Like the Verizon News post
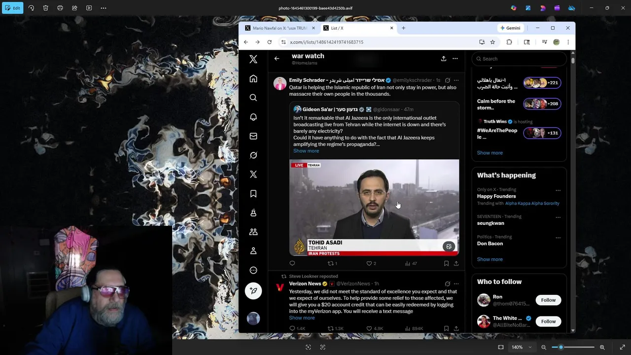Image resolution: width=631 pixels, height=355 pixels. [x=375, y=328]
